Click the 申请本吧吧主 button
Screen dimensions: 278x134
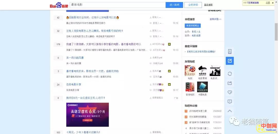[193, 26]
